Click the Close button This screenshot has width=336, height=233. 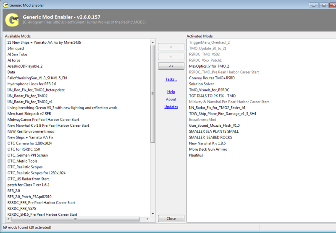(x=171, y=218)
